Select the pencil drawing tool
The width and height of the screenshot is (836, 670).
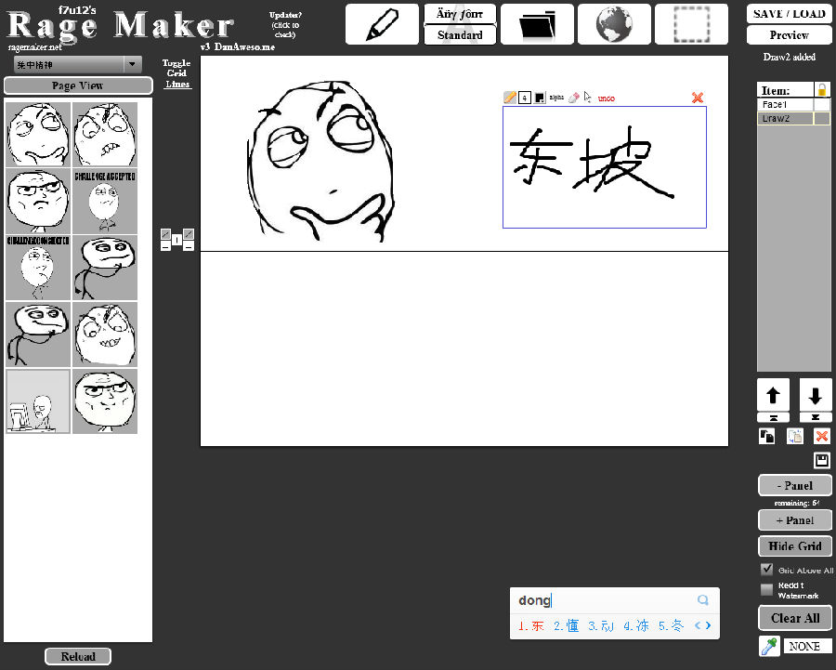(382, 24)
